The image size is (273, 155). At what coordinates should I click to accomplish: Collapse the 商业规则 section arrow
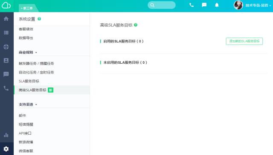pyautogui.click(x=36, y=52)
